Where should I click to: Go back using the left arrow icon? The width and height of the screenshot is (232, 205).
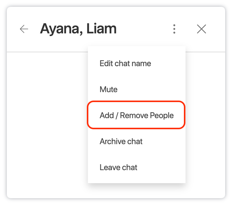(24, 29)
